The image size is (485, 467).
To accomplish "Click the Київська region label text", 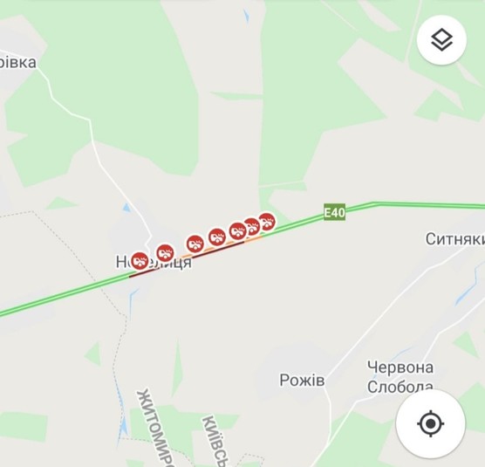I will point(215,441).
